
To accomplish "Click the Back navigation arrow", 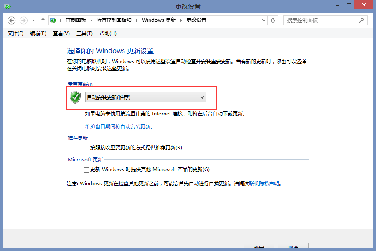I will tap(11, 20).
